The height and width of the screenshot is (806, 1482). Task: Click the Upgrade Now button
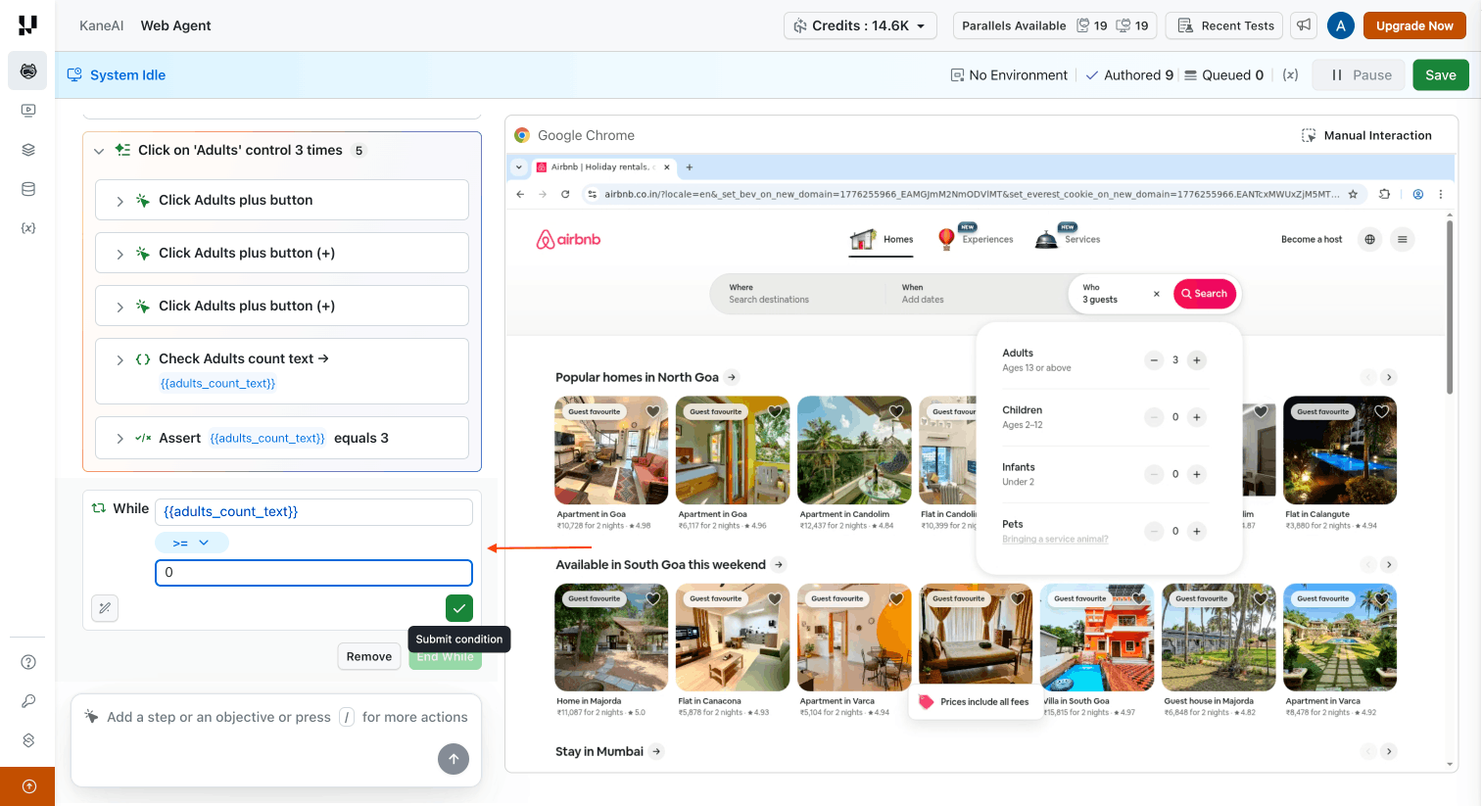click(1413, 25)
